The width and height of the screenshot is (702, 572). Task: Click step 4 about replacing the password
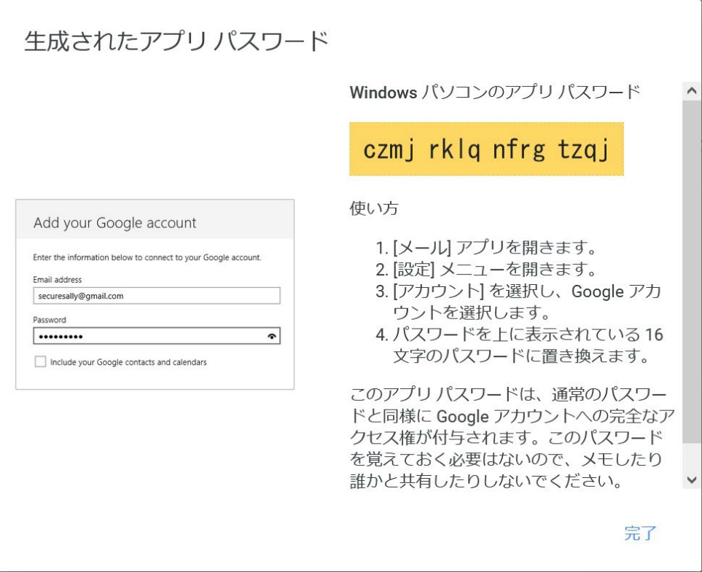click(519, 345)
